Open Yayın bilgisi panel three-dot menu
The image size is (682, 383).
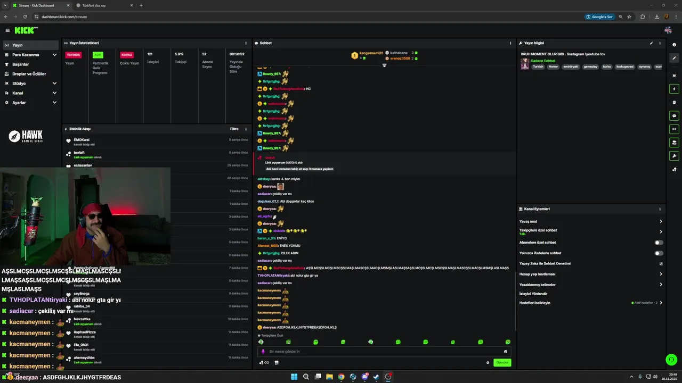pyautogui.click(x=660, y=43)
